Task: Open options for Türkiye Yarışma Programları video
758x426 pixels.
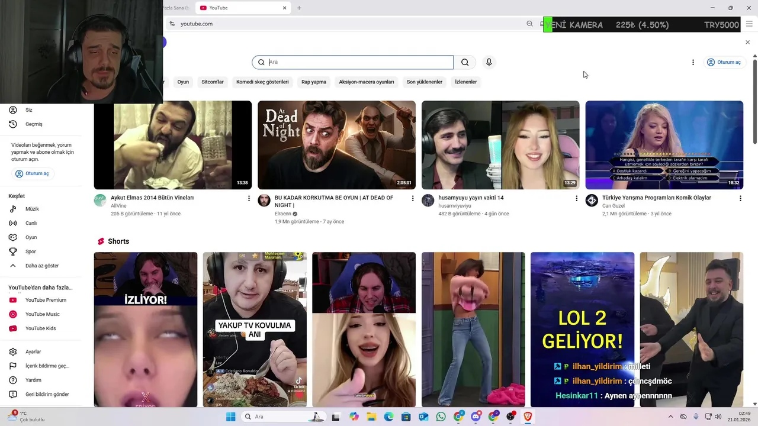Action: coord(740,198)
